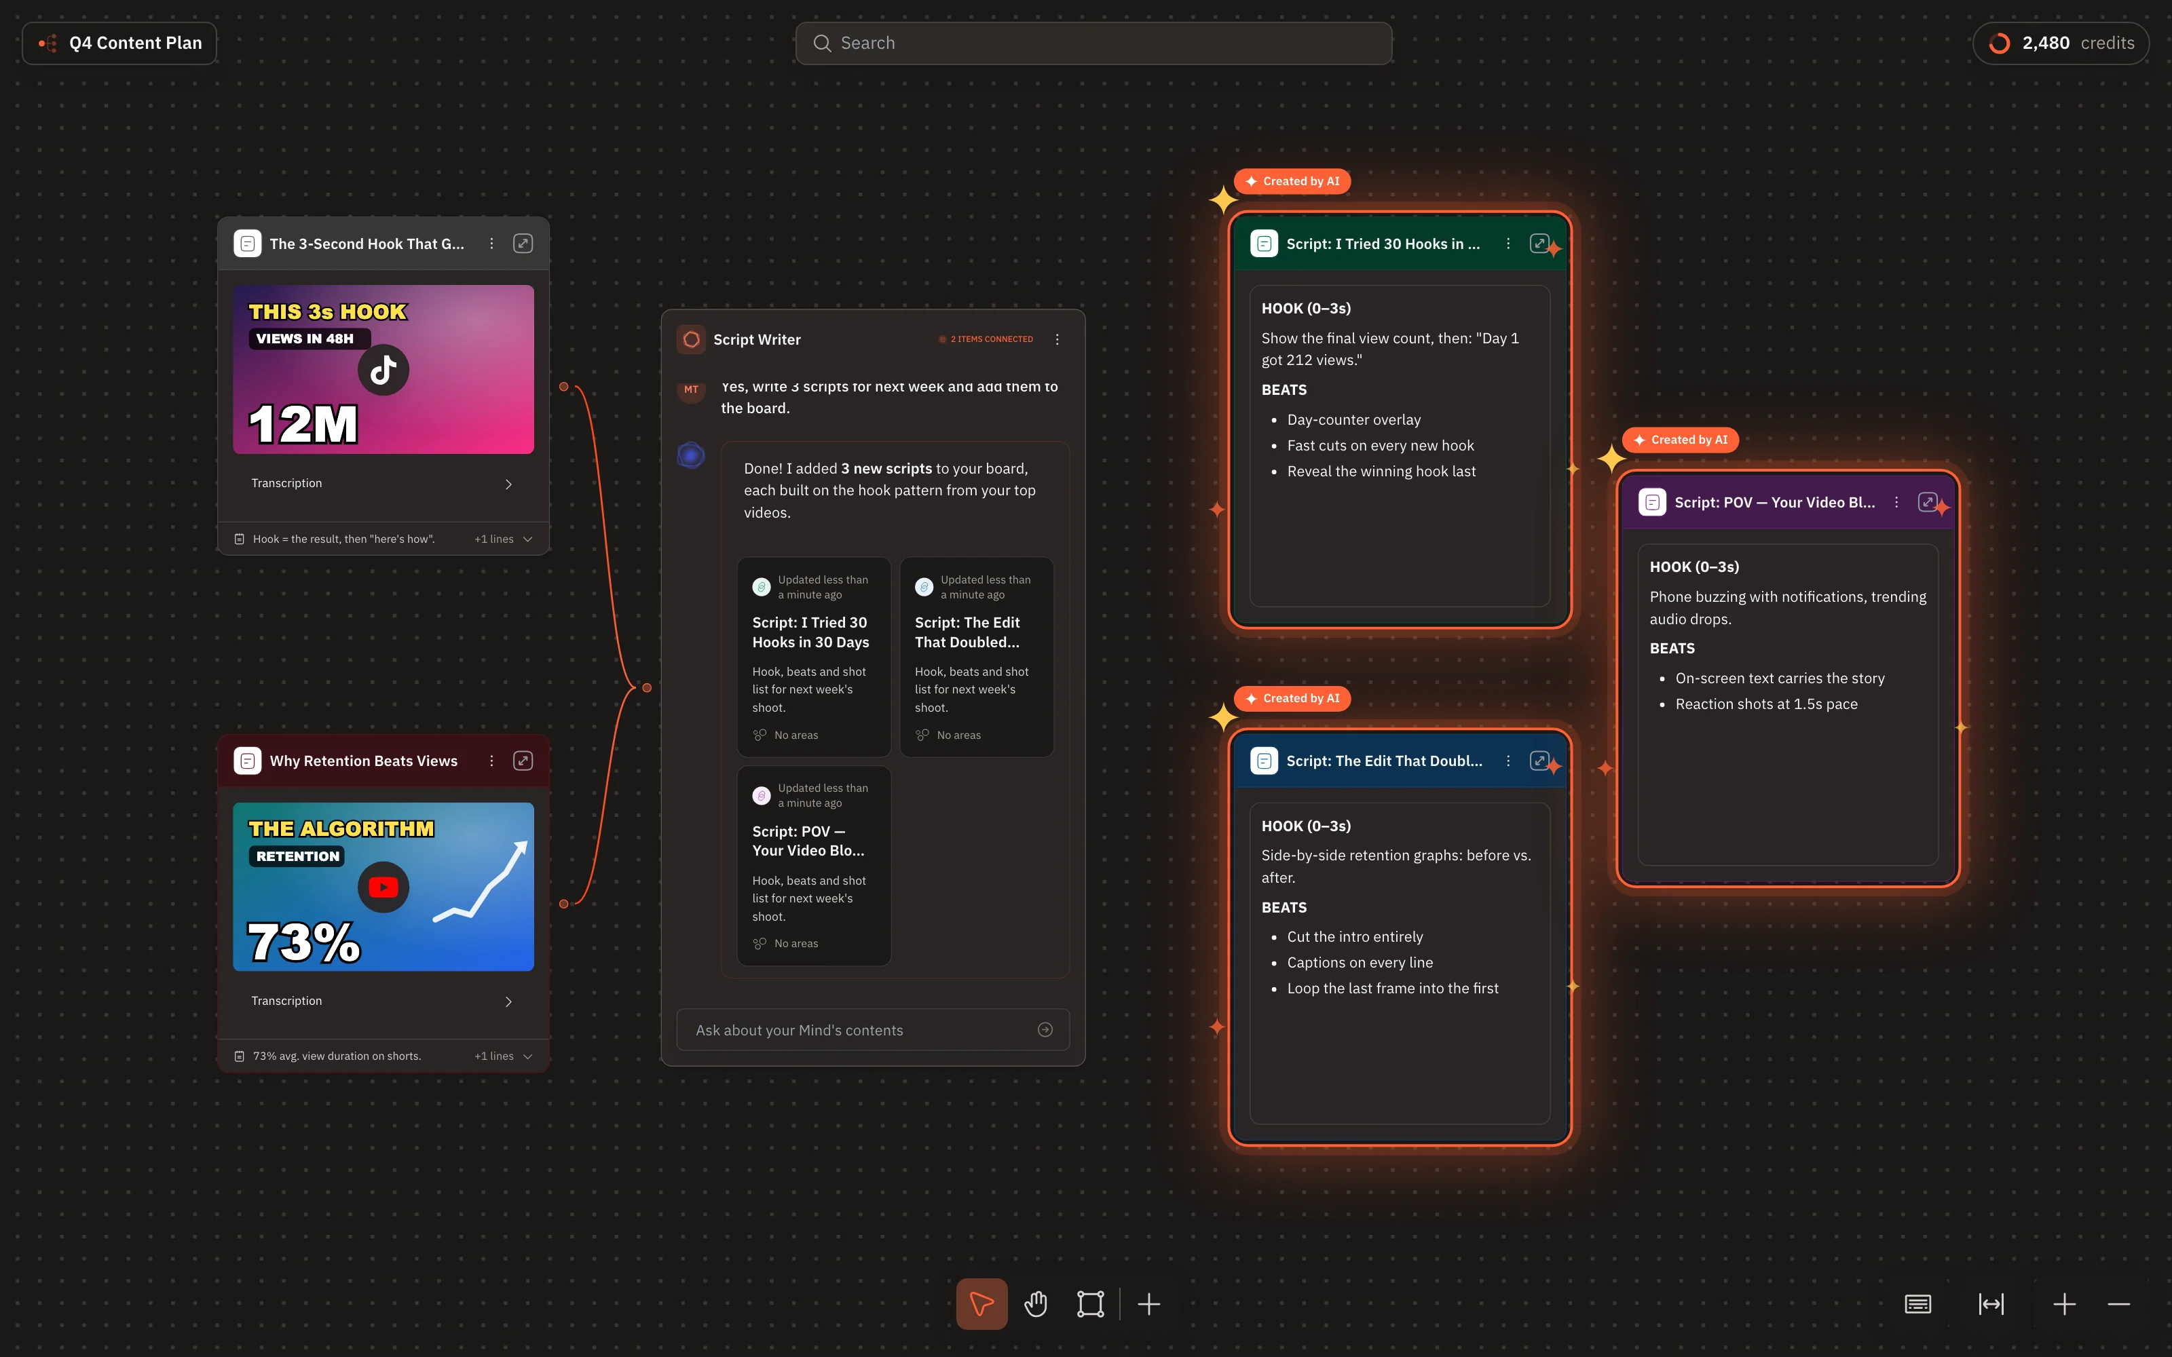The height and width of the screenshot is (1357, 2172).
Task: Expand the POV Your Video script card
Action: point(1927,501)
